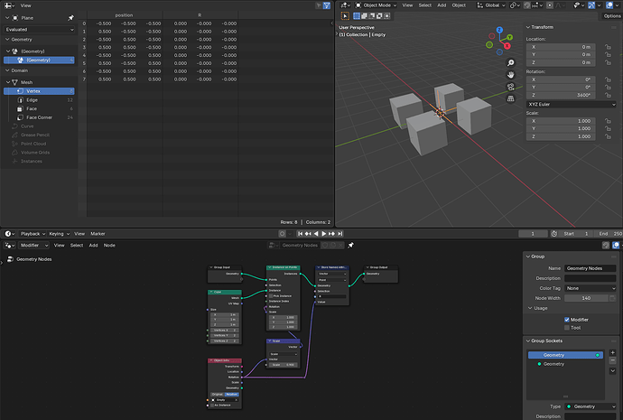The image size is (623, 420).
Task: Toggle viewport gizmo visibility
Action: (591, 5)
